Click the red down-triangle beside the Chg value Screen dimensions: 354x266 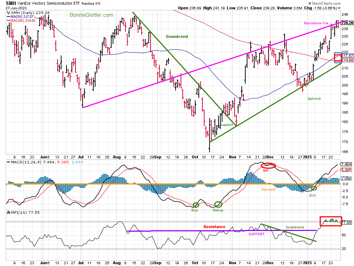(x=339, y=8)
